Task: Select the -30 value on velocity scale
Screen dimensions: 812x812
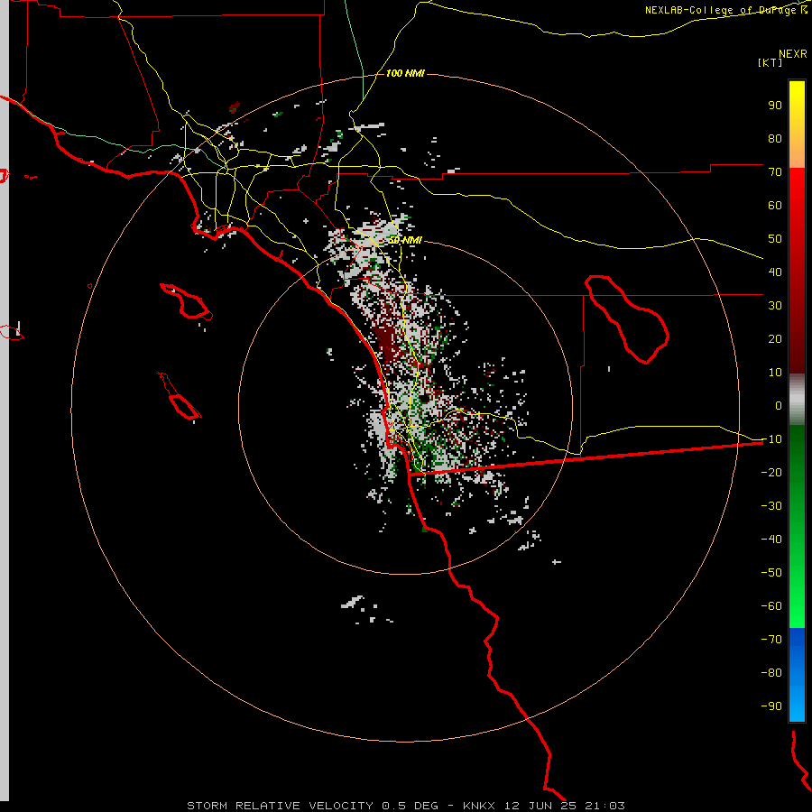Action: [x=771, y=506]
